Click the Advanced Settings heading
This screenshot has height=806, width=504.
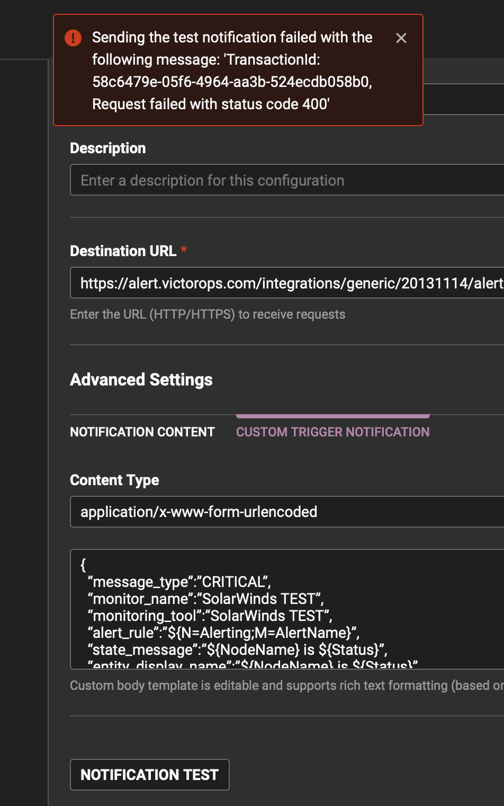(x=141, y=380)
